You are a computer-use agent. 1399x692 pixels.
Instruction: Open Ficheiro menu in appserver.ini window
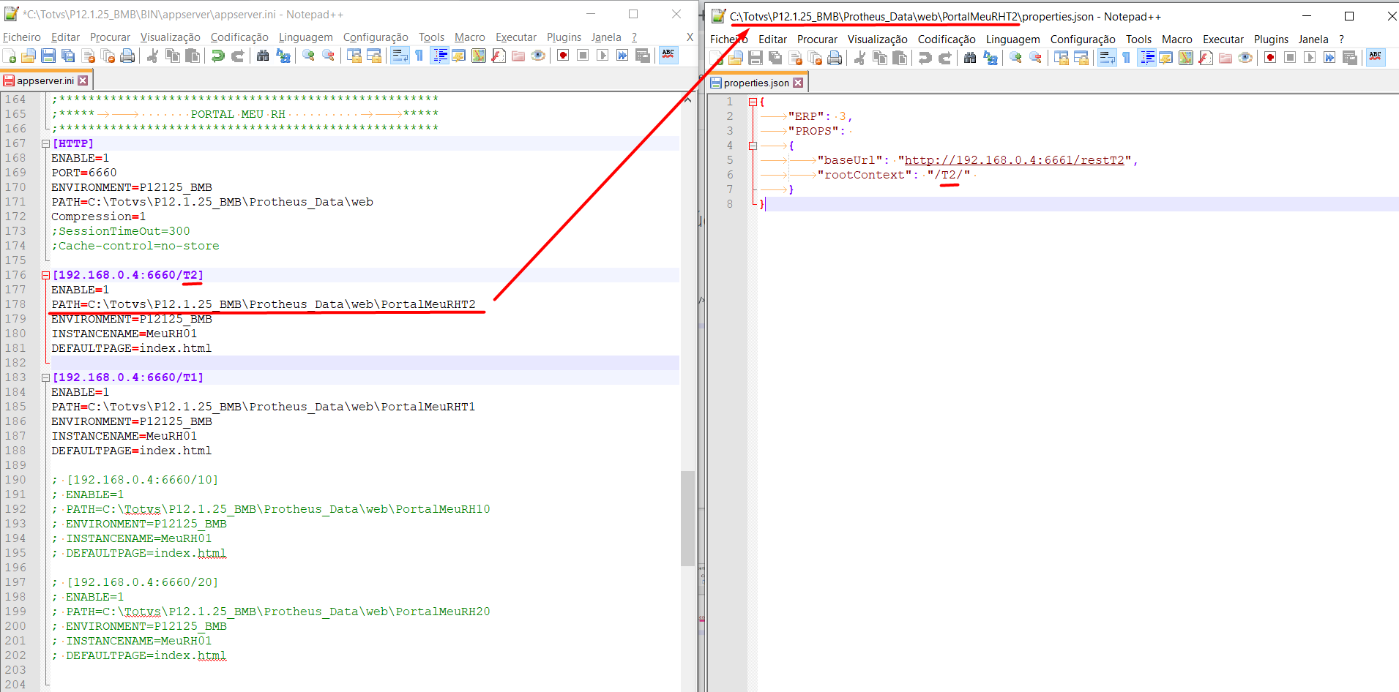pyautogui.click(x=22, y=37)
